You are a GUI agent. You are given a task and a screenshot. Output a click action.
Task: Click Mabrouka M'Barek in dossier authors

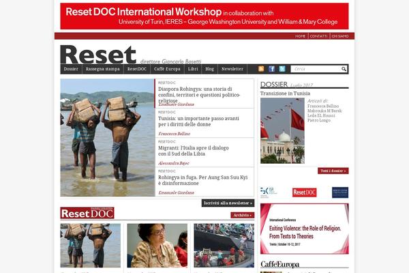pyautogui.click(x=324, y=111)
